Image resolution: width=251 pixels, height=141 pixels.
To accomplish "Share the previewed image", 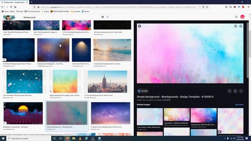I will [229, 91].
